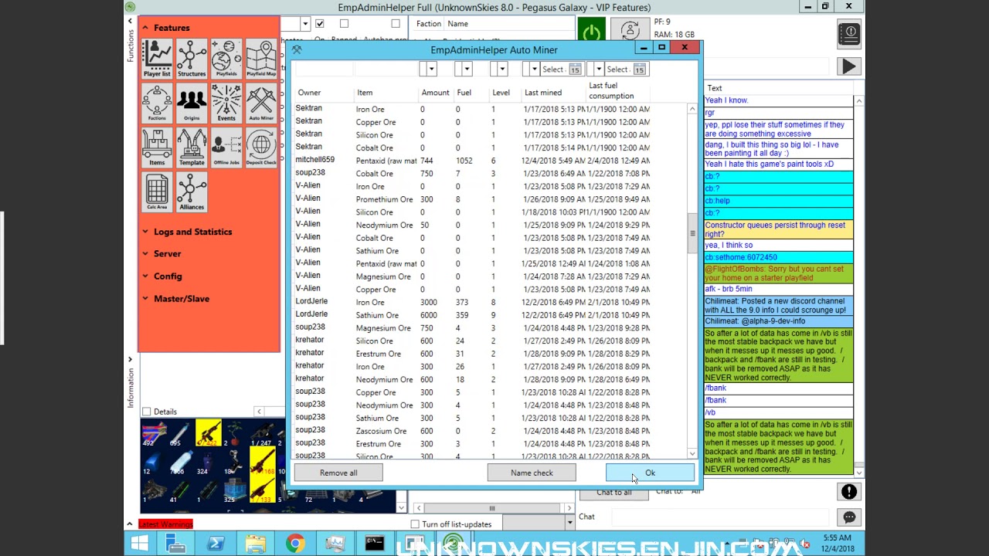Viewport: 989px width, 556px height.
Task: Click the Owner filter input field
Action: [324, 69]
